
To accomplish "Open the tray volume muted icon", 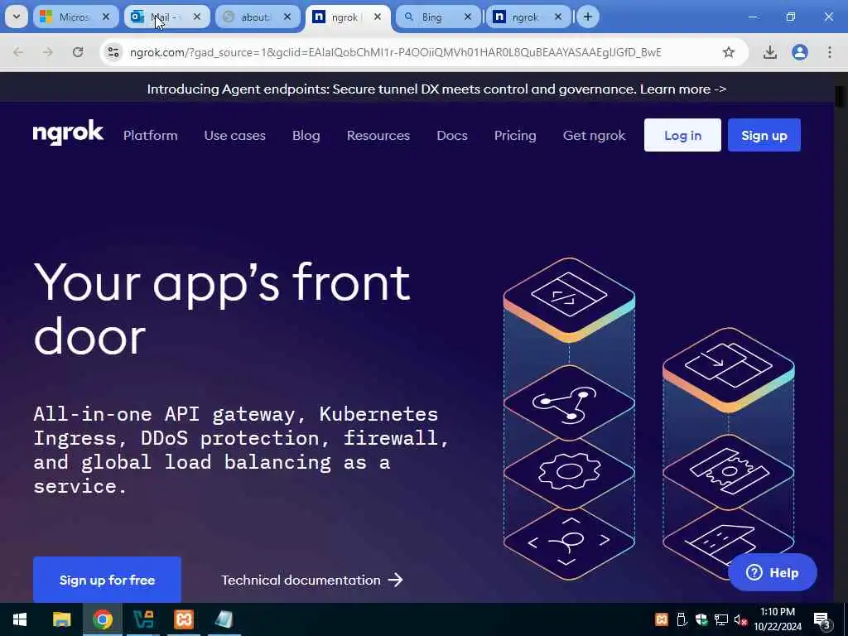I will click(740, 619).
